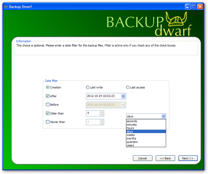Open the After date dropdown arrow
The height and width of the screenshot is (174, 208).
123,96
